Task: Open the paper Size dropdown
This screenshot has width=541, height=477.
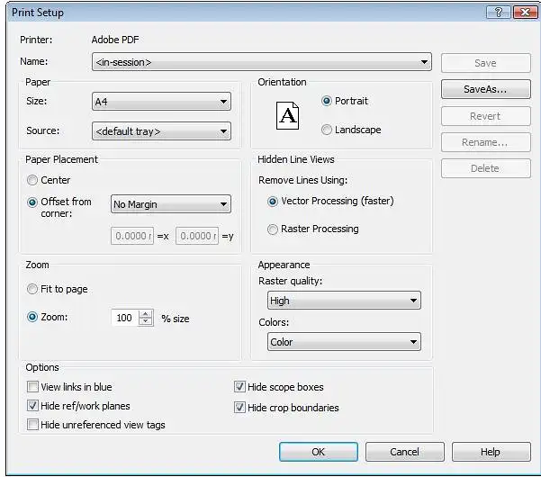Action: (162, 103)
